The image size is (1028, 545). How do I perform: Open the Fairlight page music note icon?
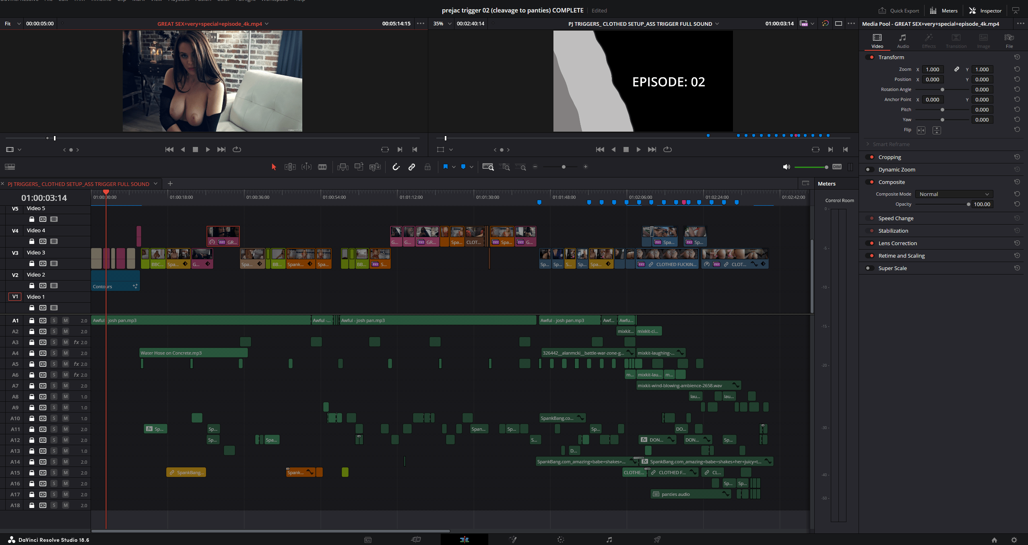(609, 540)
